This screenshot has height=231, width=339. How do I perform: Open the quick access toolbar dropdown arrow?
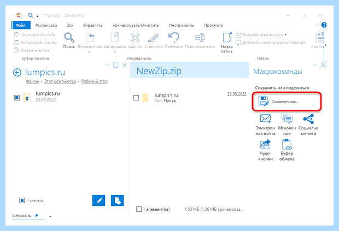(37, 16)
